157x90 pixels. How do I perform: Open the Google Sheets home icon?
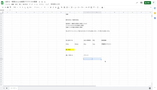pyautogui.click(x=2, y=3)
